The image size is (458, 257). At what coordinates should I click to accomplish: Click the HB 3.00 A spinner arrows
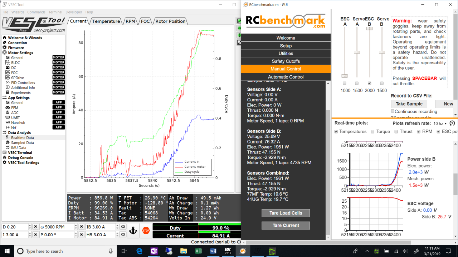click(x=117, y=235)
